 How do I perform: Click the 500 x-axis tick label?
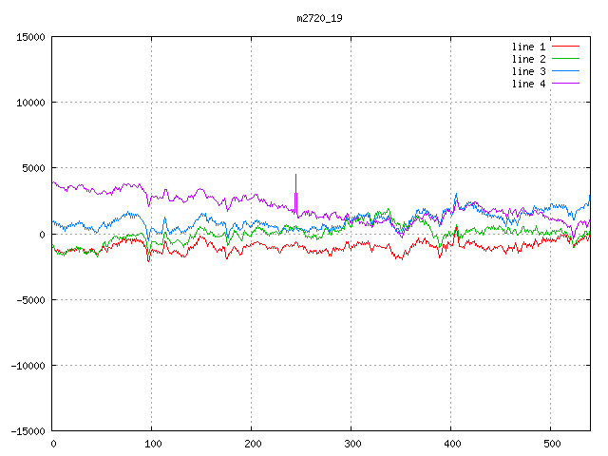click(x=550, y=443)
